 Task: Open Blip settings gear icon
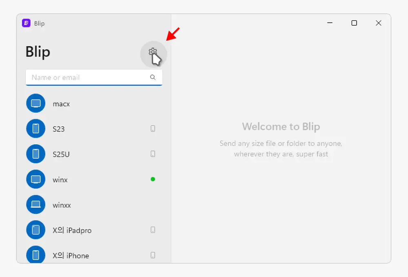153,52
